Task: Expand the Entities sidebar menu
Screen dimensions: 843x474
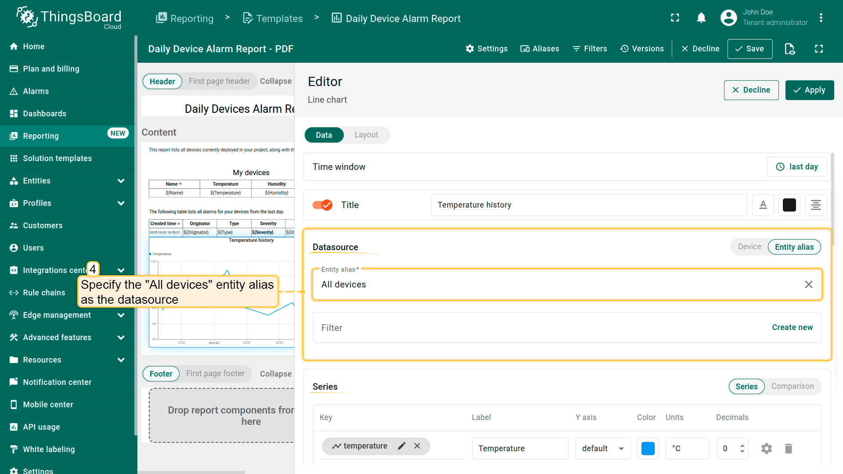Action: click(121, 181)
